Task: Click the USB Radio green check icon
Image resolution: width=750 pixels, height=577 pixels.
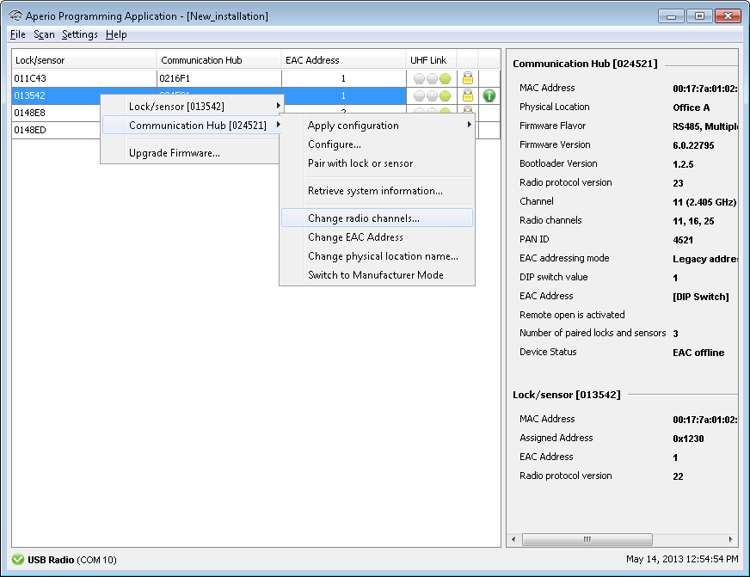Action: click(18, 559)
